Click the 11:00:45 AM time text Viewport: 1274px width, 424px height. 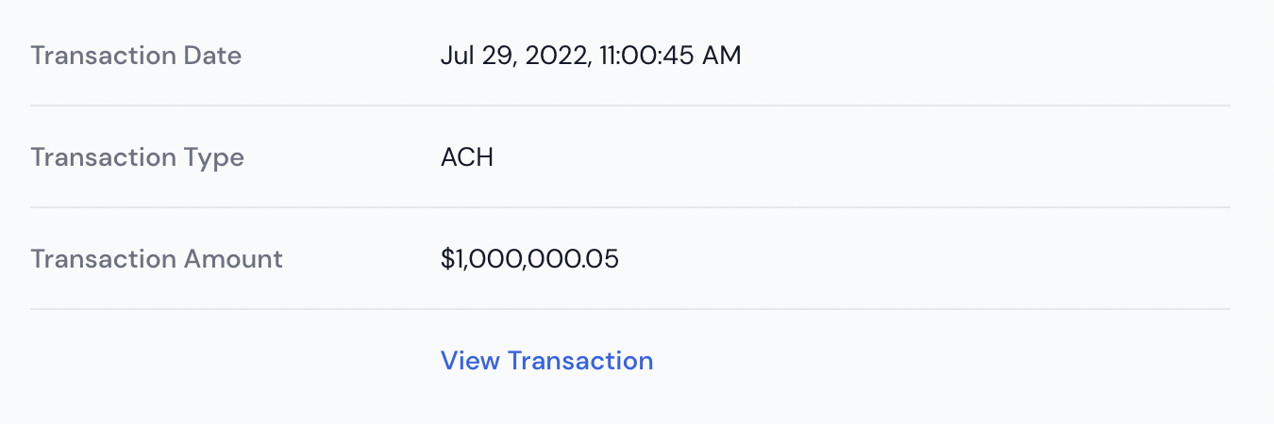(x=670, y=56)
